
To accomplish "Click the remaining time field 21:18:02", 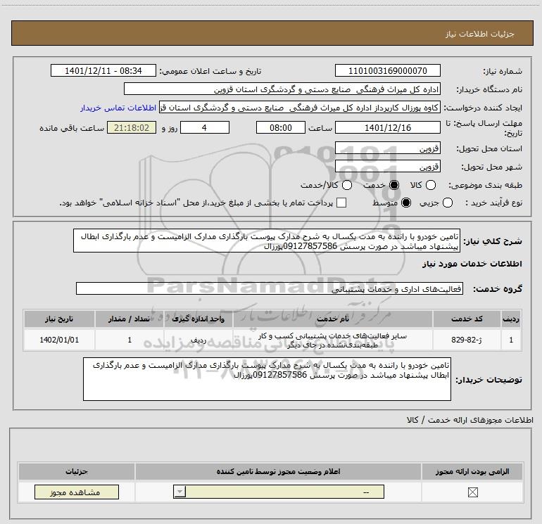I will click(x=132, y=127).
